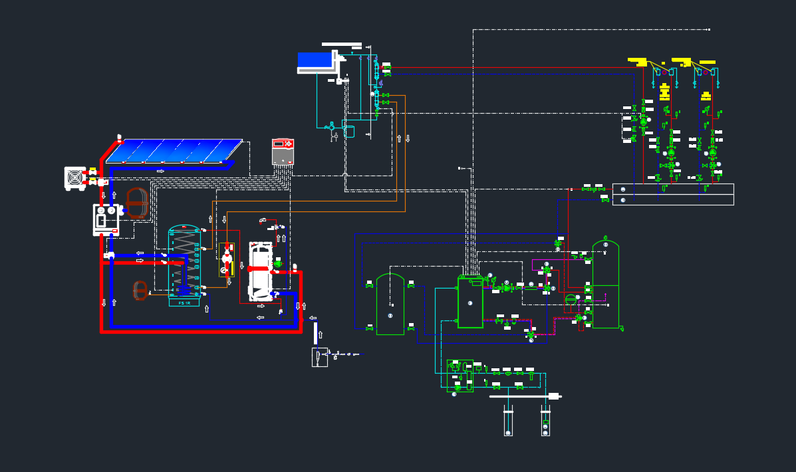Click the white solar pump station with gauges
The width and height of the screenshot is (796, 472).
click(106, 220)
